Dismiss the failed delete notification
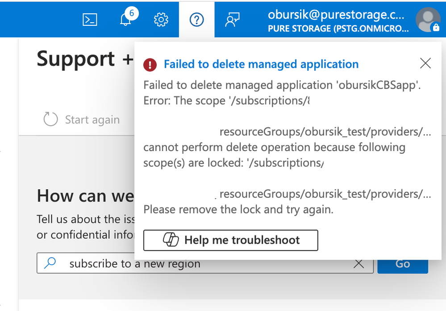 click(x=425, y=64)
